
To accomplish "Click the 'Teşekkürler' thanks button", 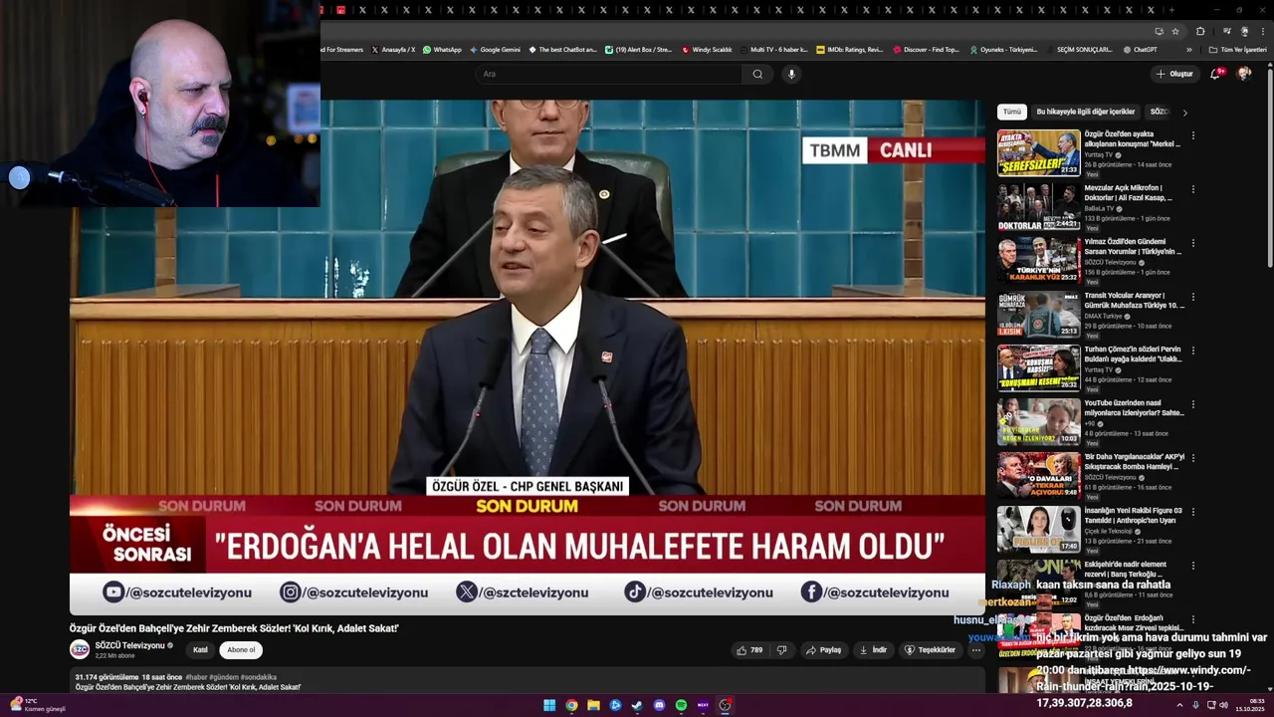I will pyautogui.click(x=930, y=650).
